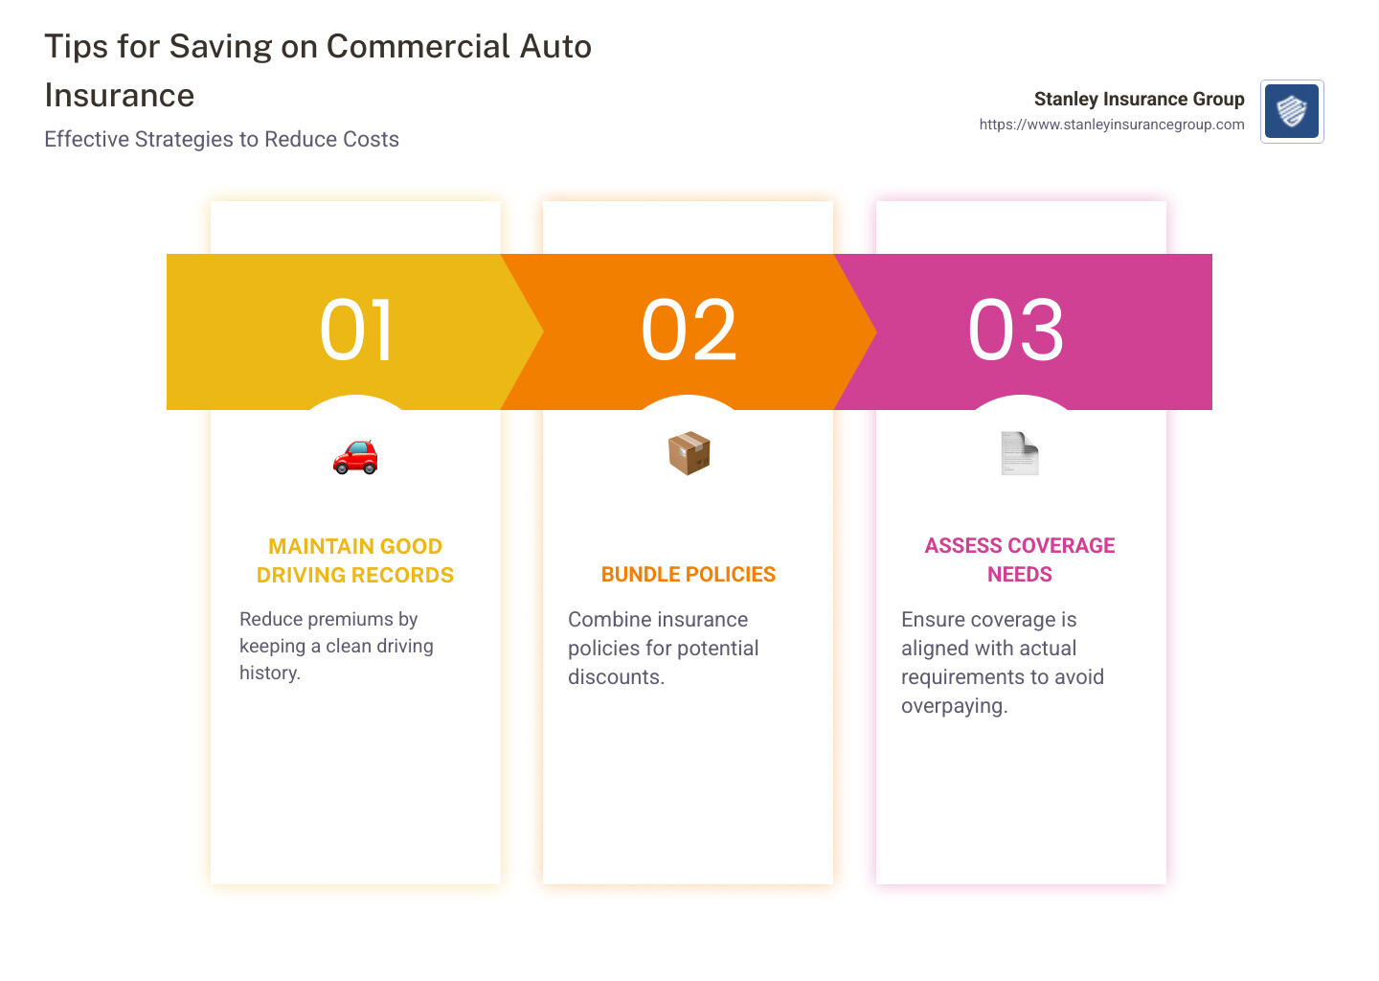Click the pink banner numbered 03

[x=1018, y=331]
